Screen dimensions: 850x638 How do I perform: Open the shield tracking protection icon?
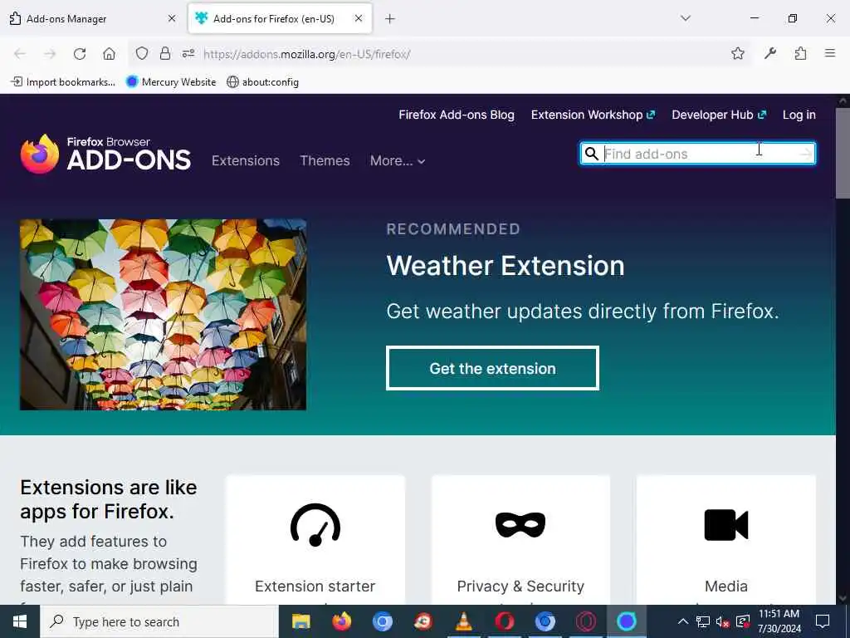click(141, 53)
